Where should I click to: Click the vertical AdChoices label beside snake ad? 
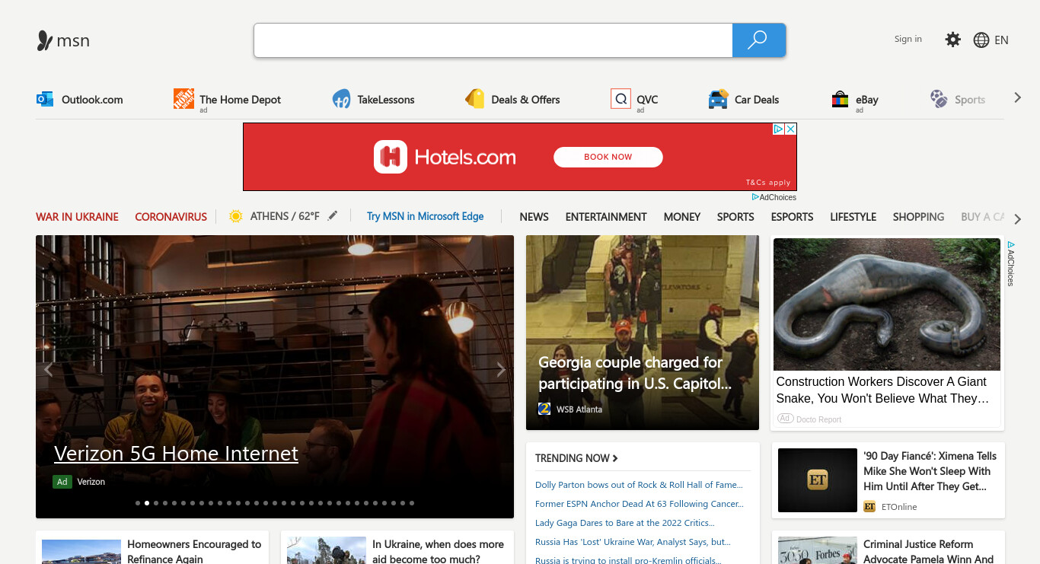1010,263
